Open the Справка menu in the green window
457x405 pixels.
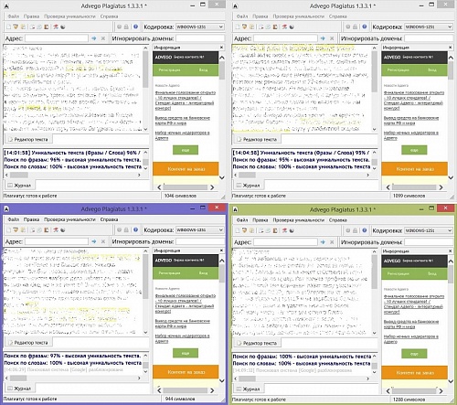tap(337, 220)
